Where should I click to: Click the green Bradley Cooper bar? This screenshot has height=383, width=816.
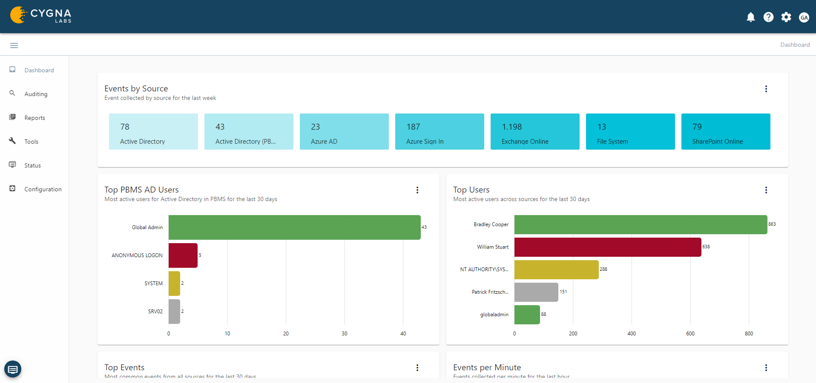[640, 224]
